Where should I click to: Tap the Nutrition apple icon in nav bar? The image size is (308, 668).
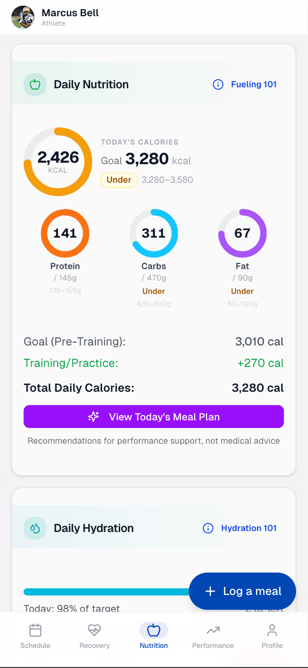point(154,630)
